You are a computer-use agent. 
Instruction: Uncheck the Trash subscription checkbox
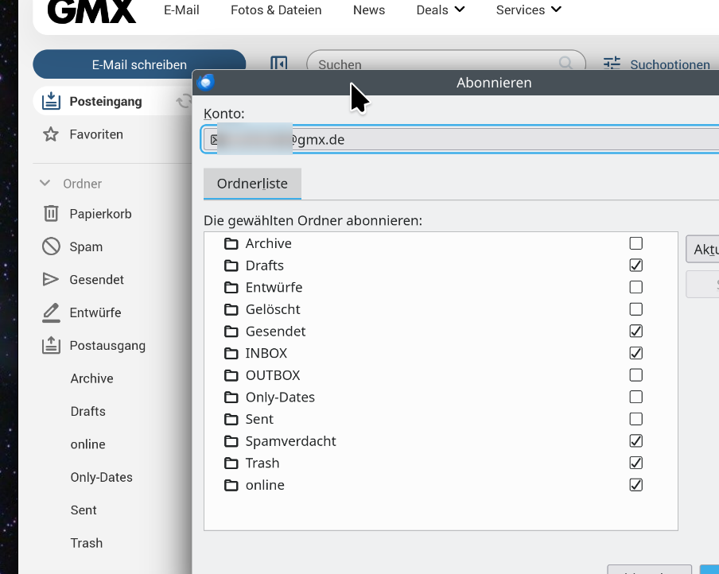[636, 463]
